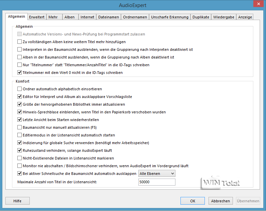Disable 'Letzte Ansicht beim Starten wiederherstellen'
This screenshot has width=266, height=211.
19,120
